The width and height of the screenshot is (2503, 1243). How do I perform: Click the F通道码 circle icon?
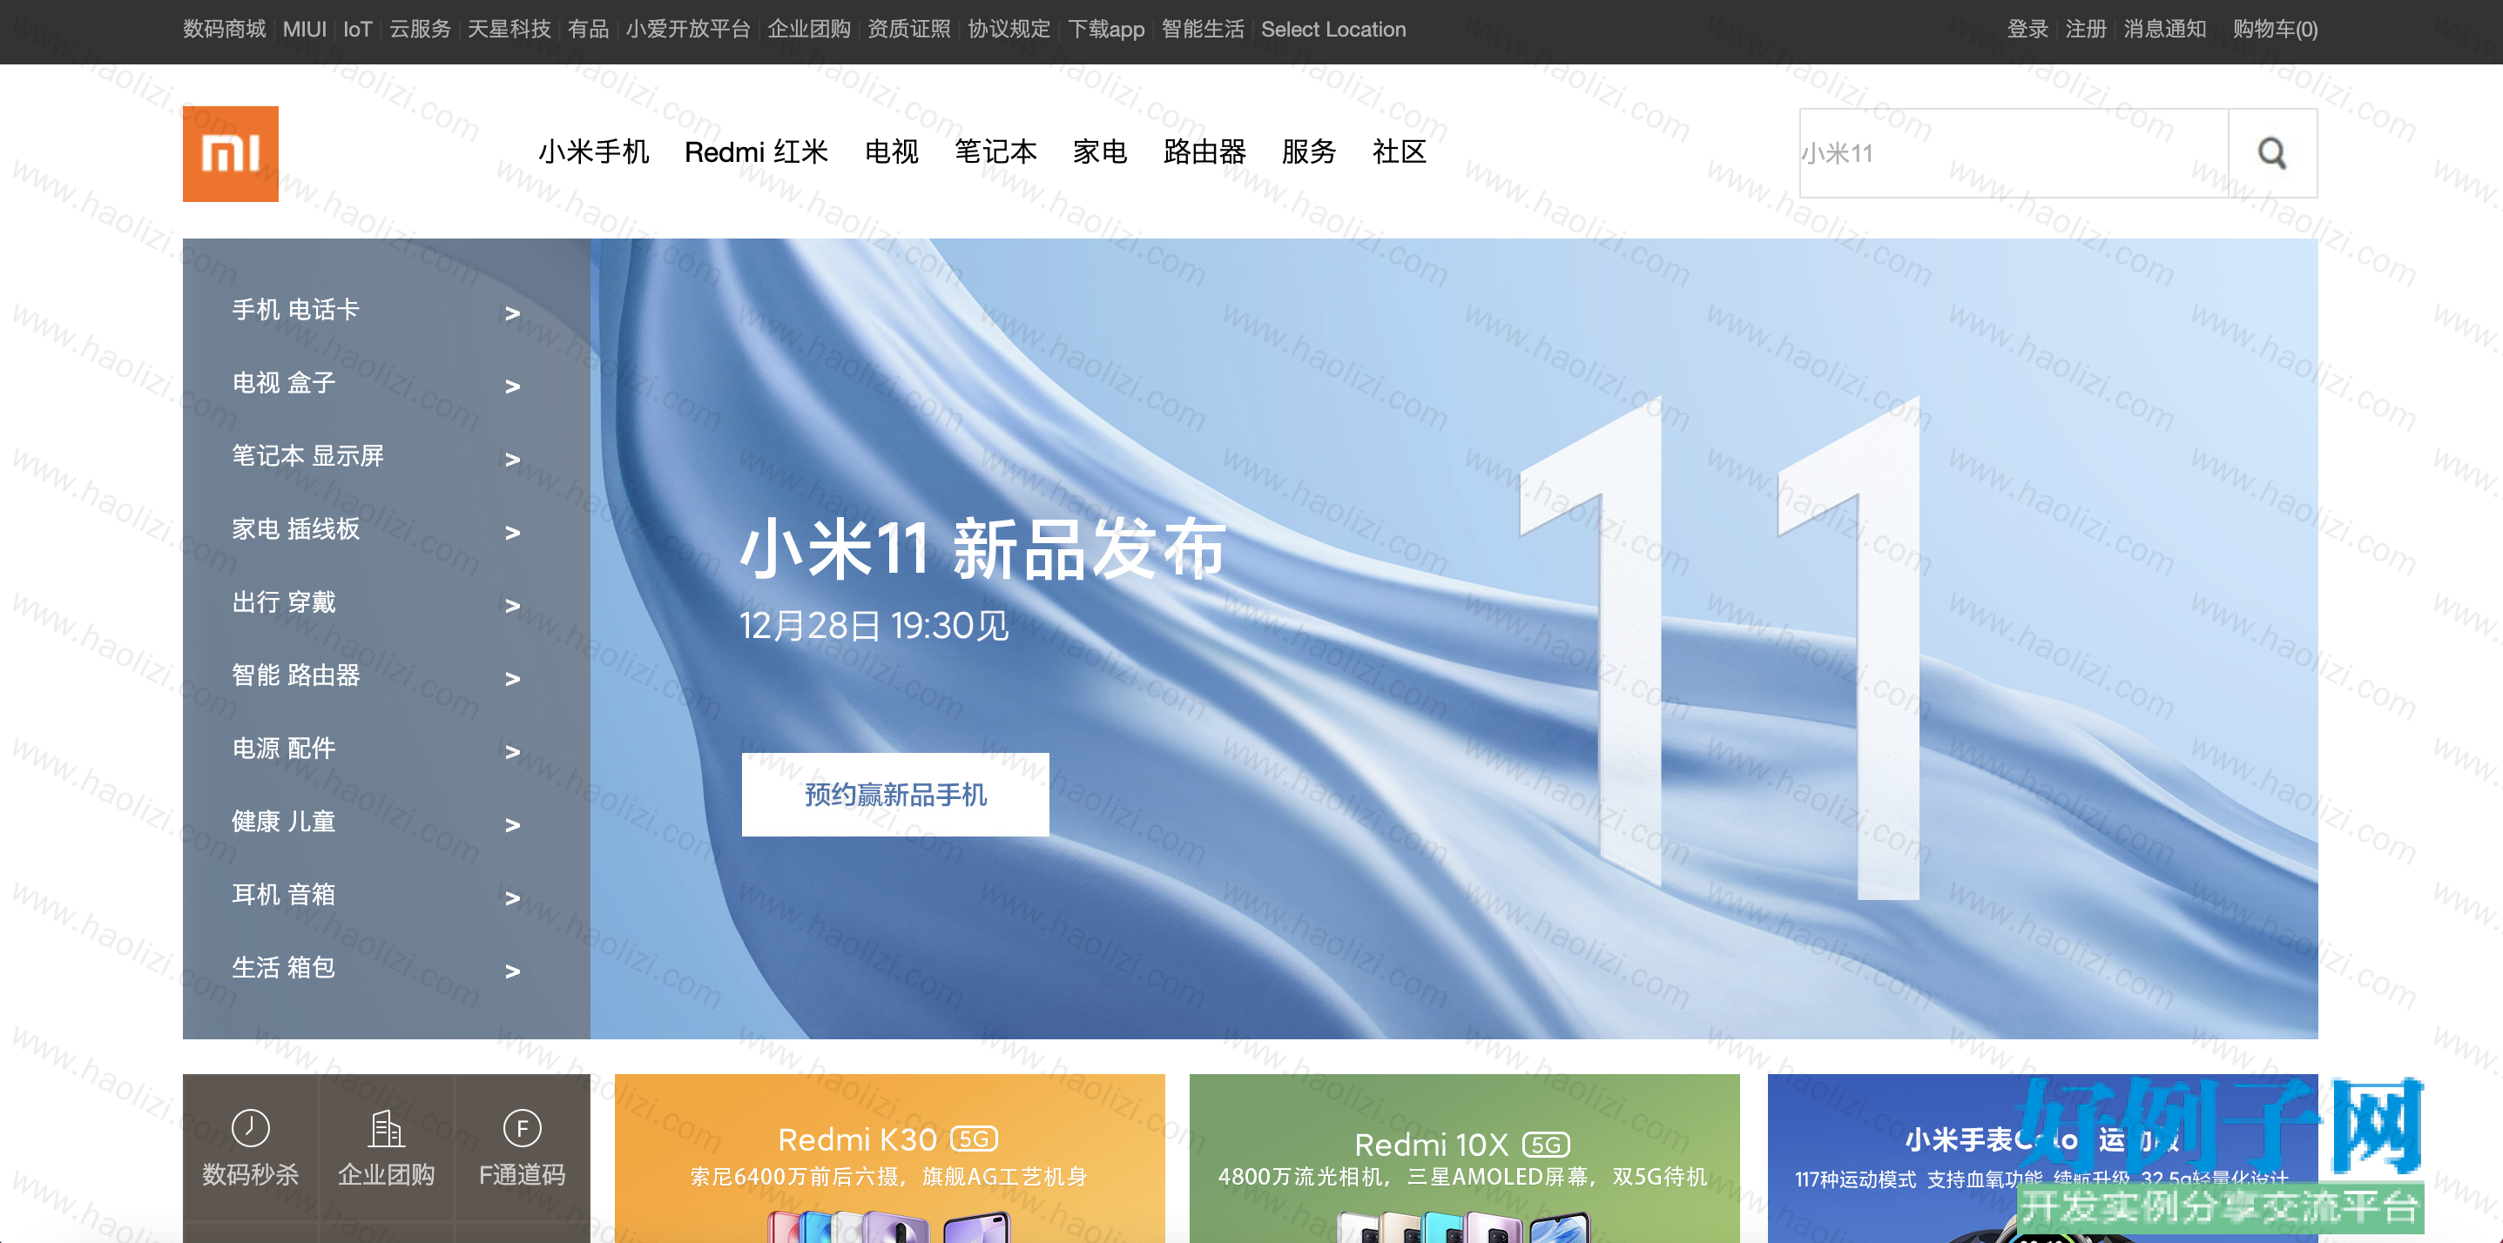[522, 1127]
